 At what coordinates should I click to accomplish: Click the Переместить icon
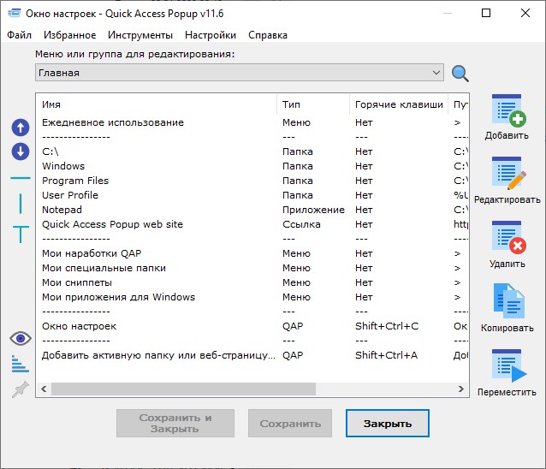pos(507,366)
